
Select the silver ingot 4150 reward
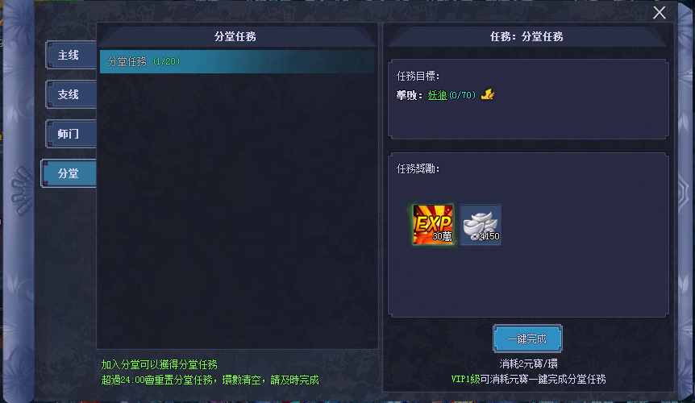click(x=481, y=225)
